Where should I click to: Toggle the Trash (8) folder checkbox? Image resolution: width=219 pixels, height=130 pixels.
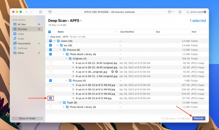coord(50,102)
